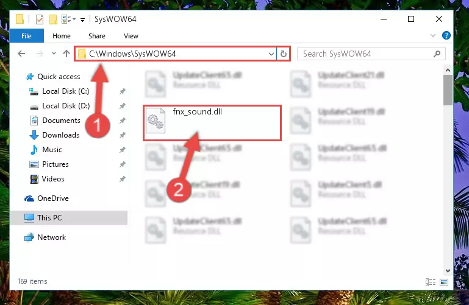The width and height of the screenshot is (469, 305).
Task: Refresh the SysWOW64 folder view
Action: click(284, 54)
